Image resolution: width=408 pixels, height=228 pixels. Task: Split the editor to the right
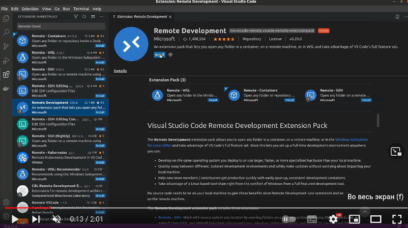397,17
